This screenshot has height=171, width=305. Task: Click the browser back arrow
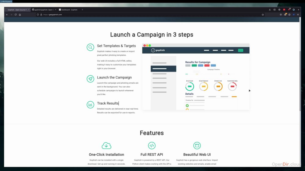click(x=7, y=15)
